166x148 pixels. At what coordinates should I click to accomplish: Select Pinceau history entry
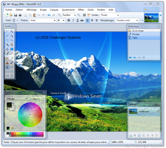coord(144,34)
